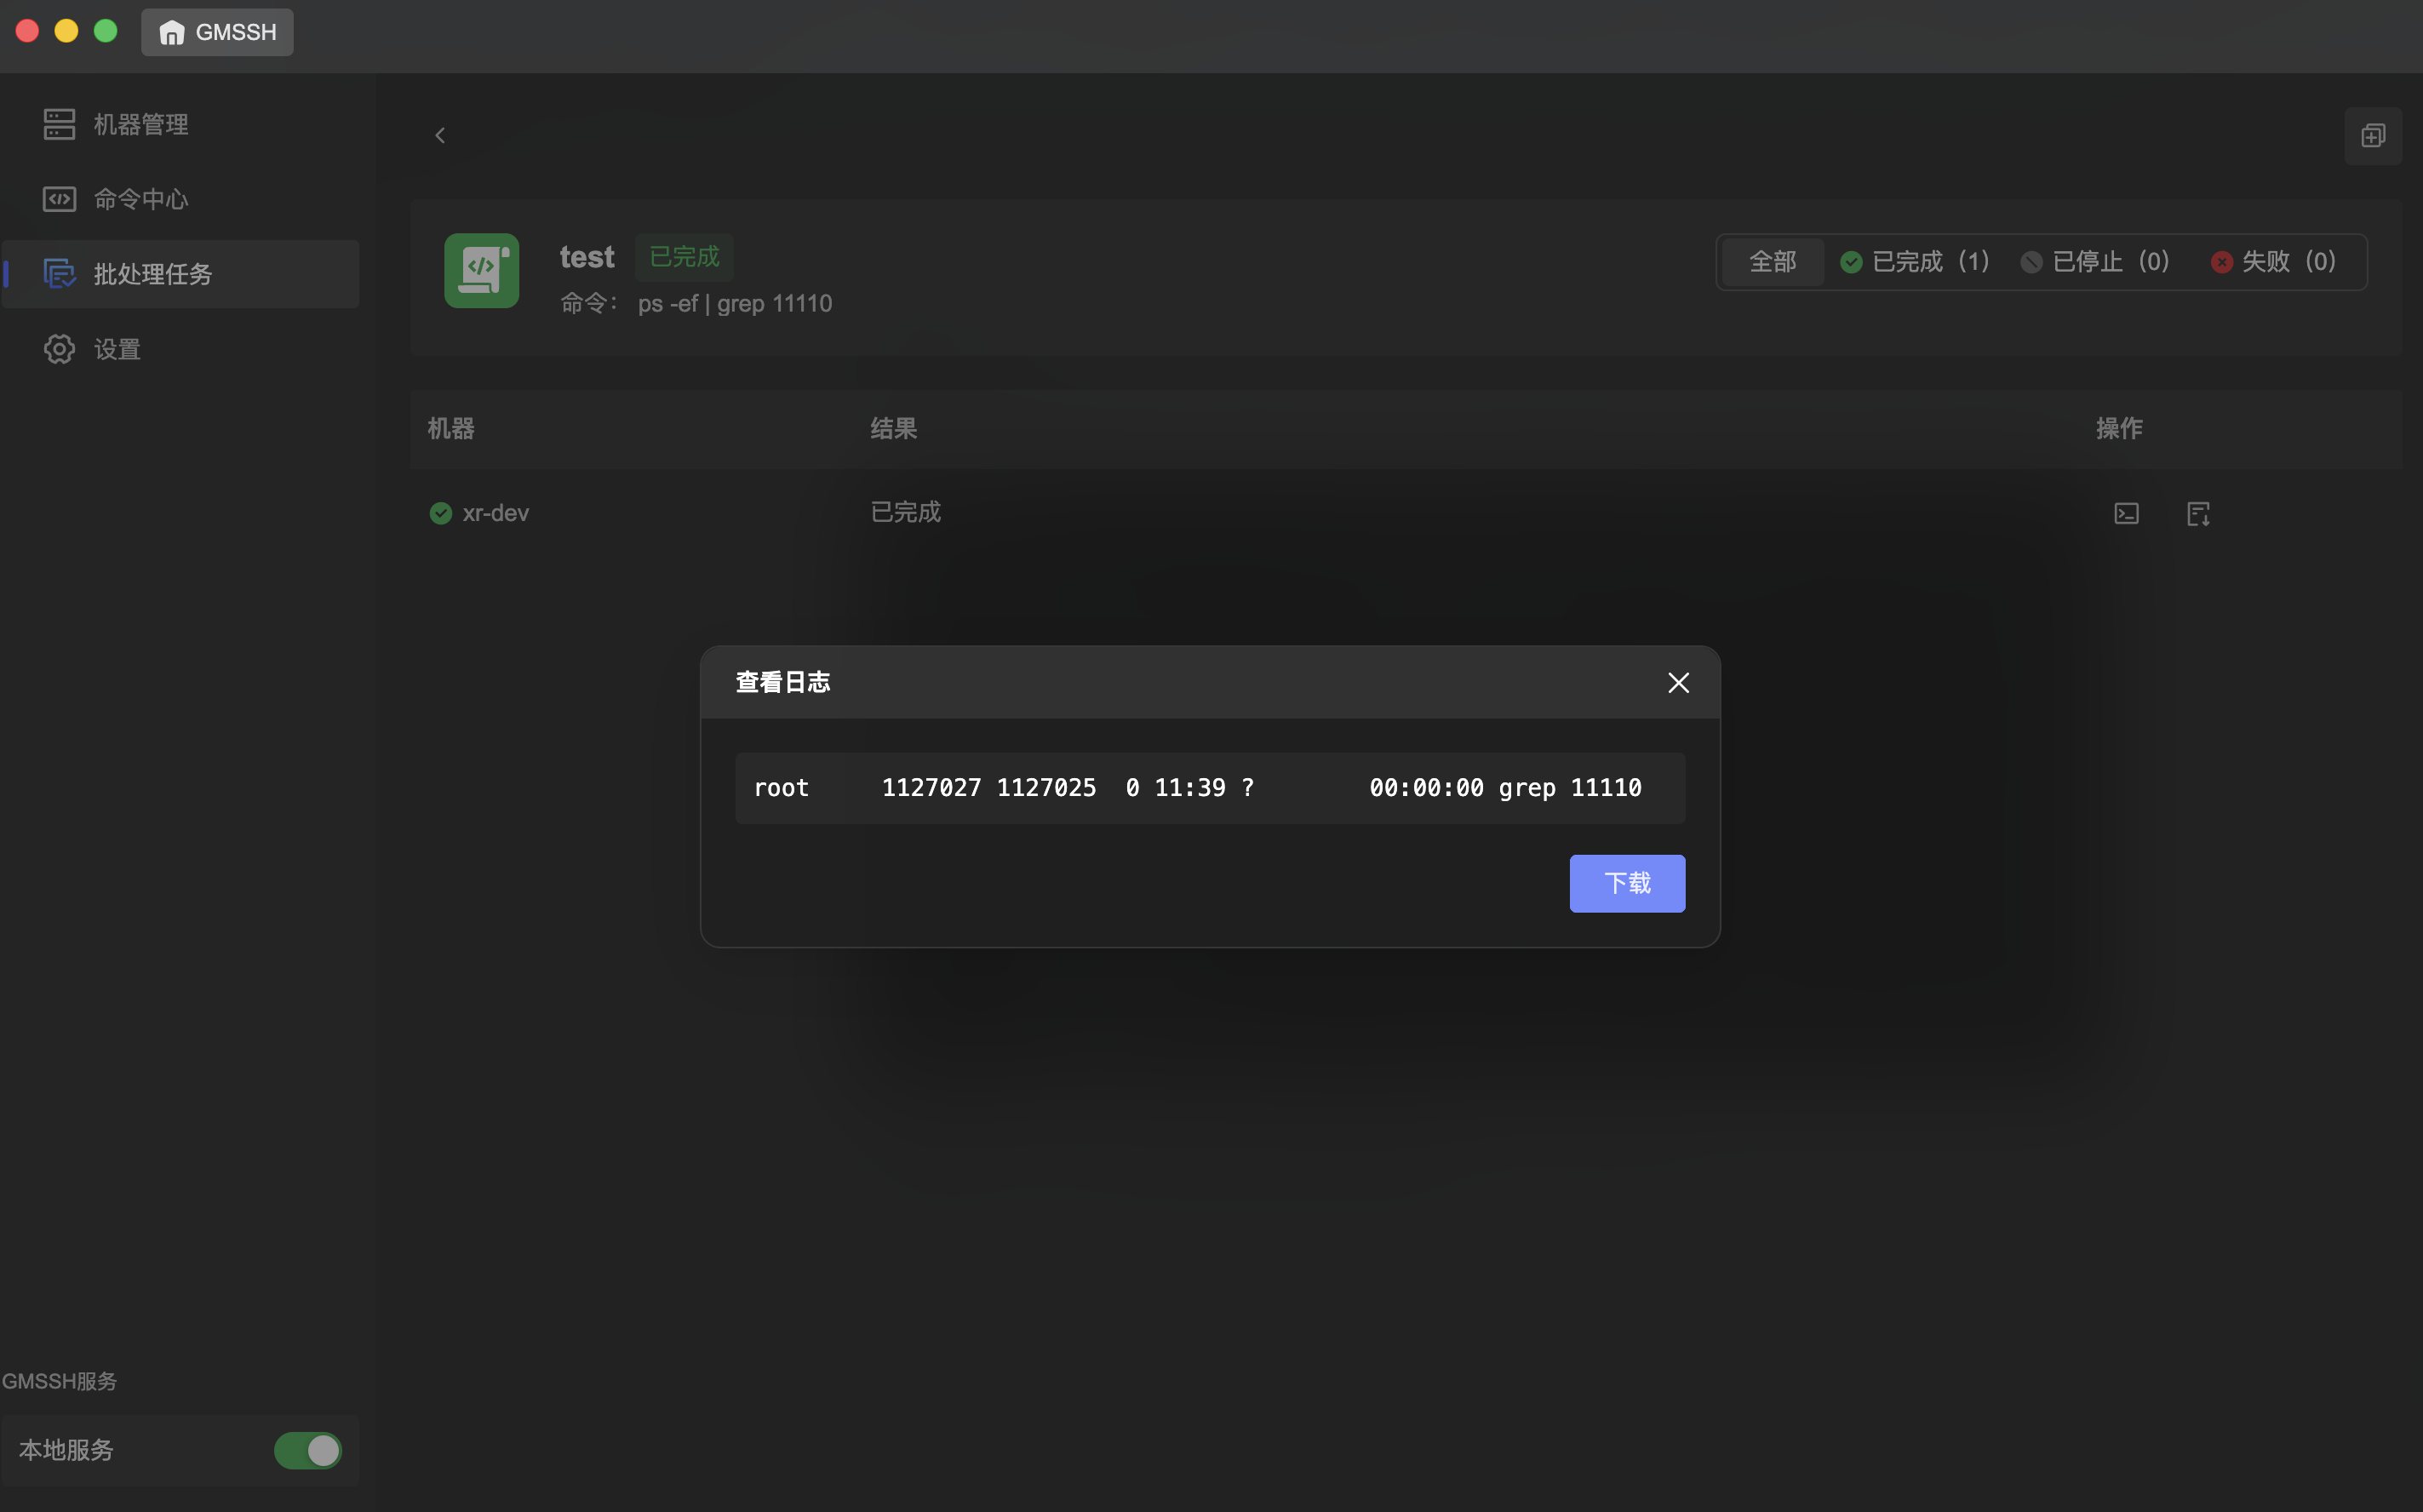The image size is (2423, 1512).
Task: Click 已完成 result in xr-dev row
Action: coord(905,512)
